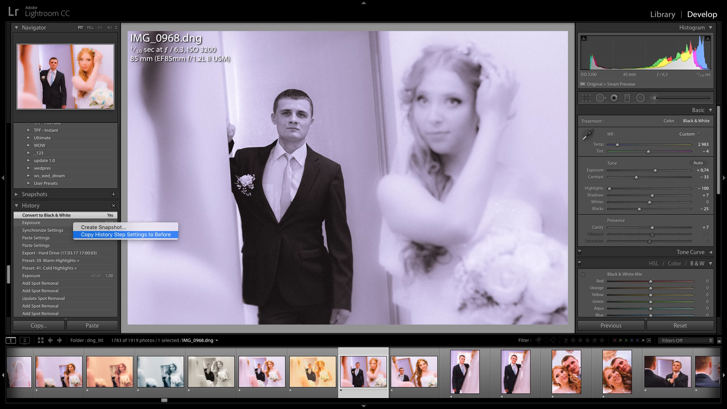Clear History with the X icon

point(113,206)
